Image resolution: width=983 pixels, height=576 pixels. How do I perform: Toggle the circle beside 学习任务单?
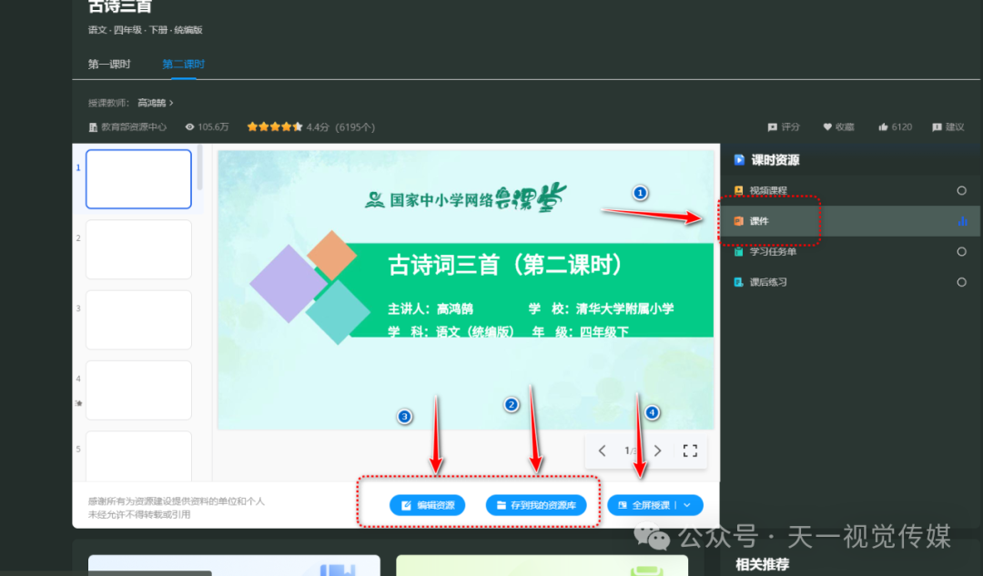(961, 251)
